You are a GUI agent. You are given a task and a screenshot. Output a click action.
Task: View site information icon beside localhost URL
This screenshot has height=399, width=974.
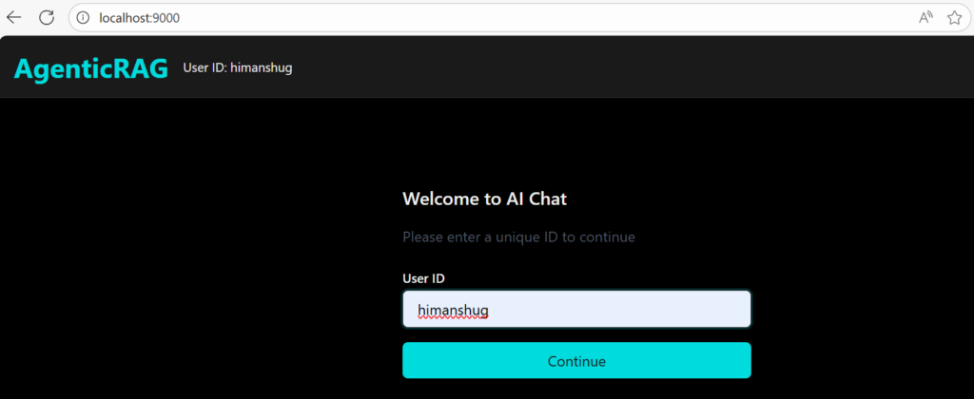click(x=83, y=17)
